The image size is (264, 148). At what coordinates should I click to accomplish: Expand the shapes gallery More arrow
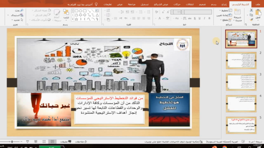(x=73, y=19)
